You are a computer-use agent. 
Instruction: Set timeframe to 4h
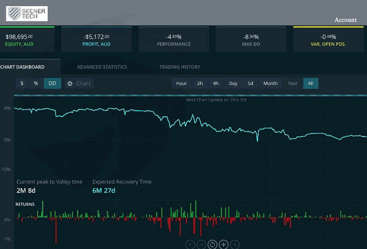[x=216, y=84]
